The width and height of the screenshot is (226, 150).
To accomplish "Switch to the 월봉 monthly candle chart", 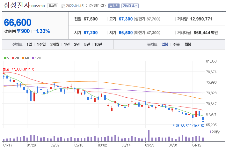I will tap(188, 44).
